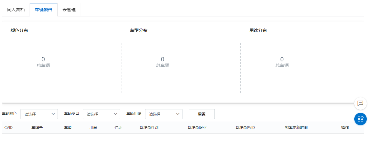368x141 pixels.
Task: Click the 驾驶员职业 column header
Action: [x=197, y=128]
